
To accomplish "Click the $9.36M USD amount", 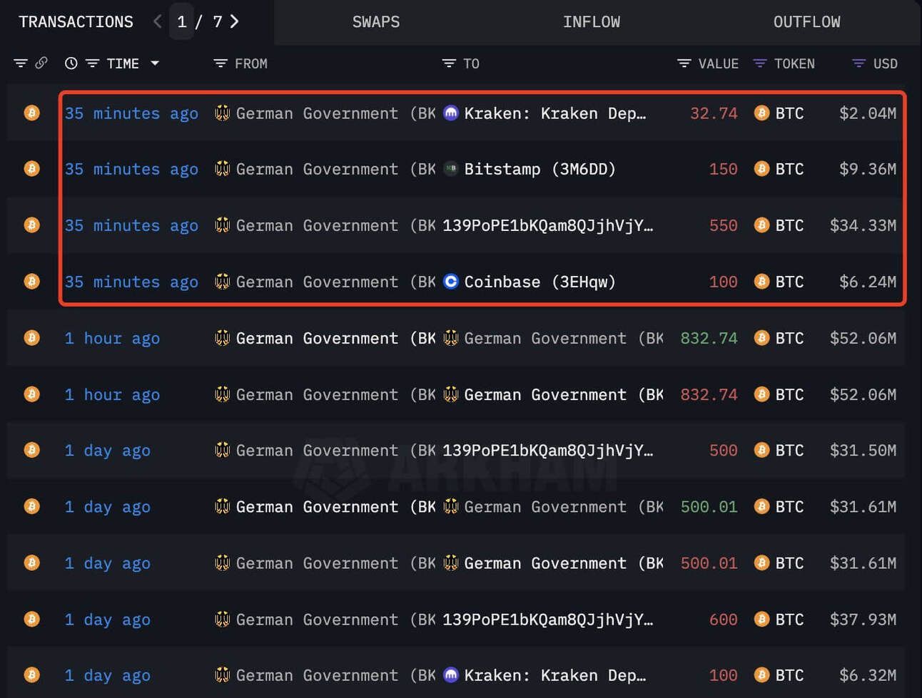I will click(x=868, y=169).
